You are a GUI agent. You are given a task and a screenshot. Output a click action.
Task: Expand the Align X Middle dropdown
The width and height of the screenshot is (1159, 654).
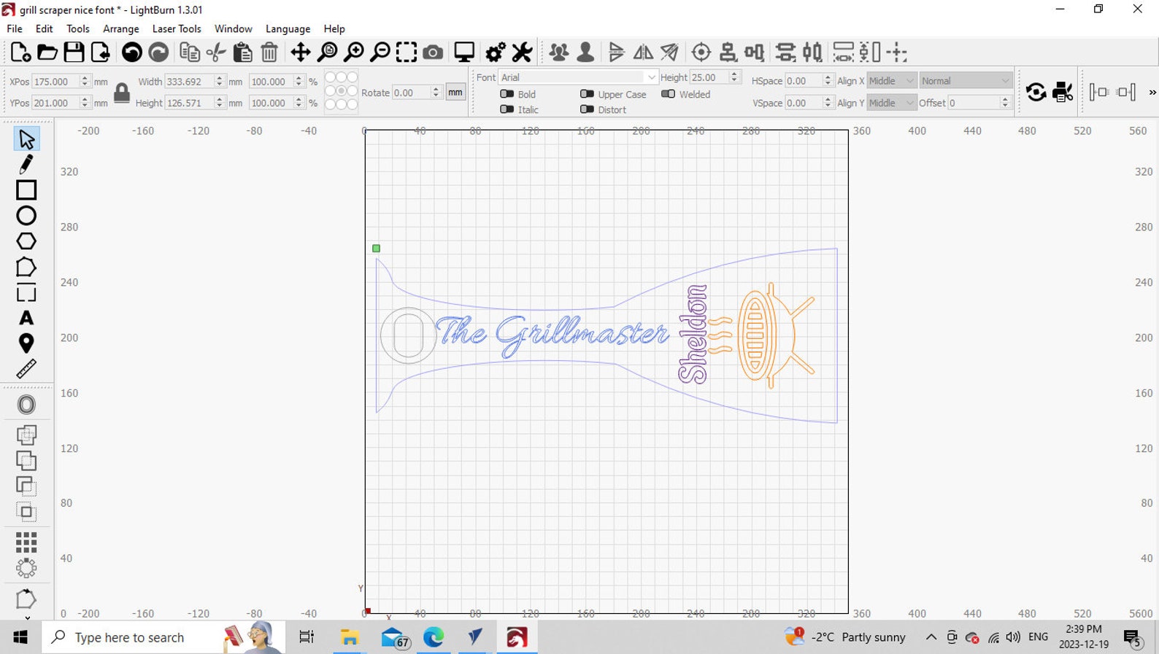point(891,81)
